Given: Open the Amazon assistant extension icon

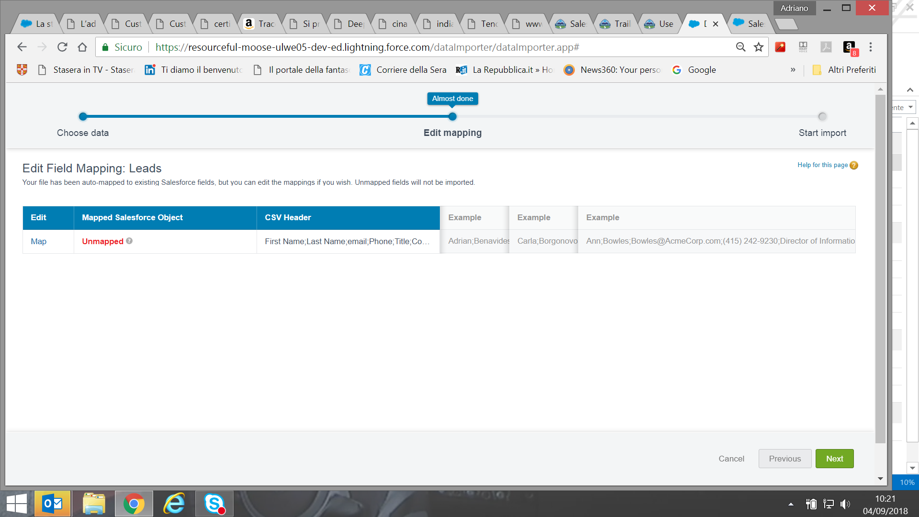Looking at the screenshot, I should 849,47.
